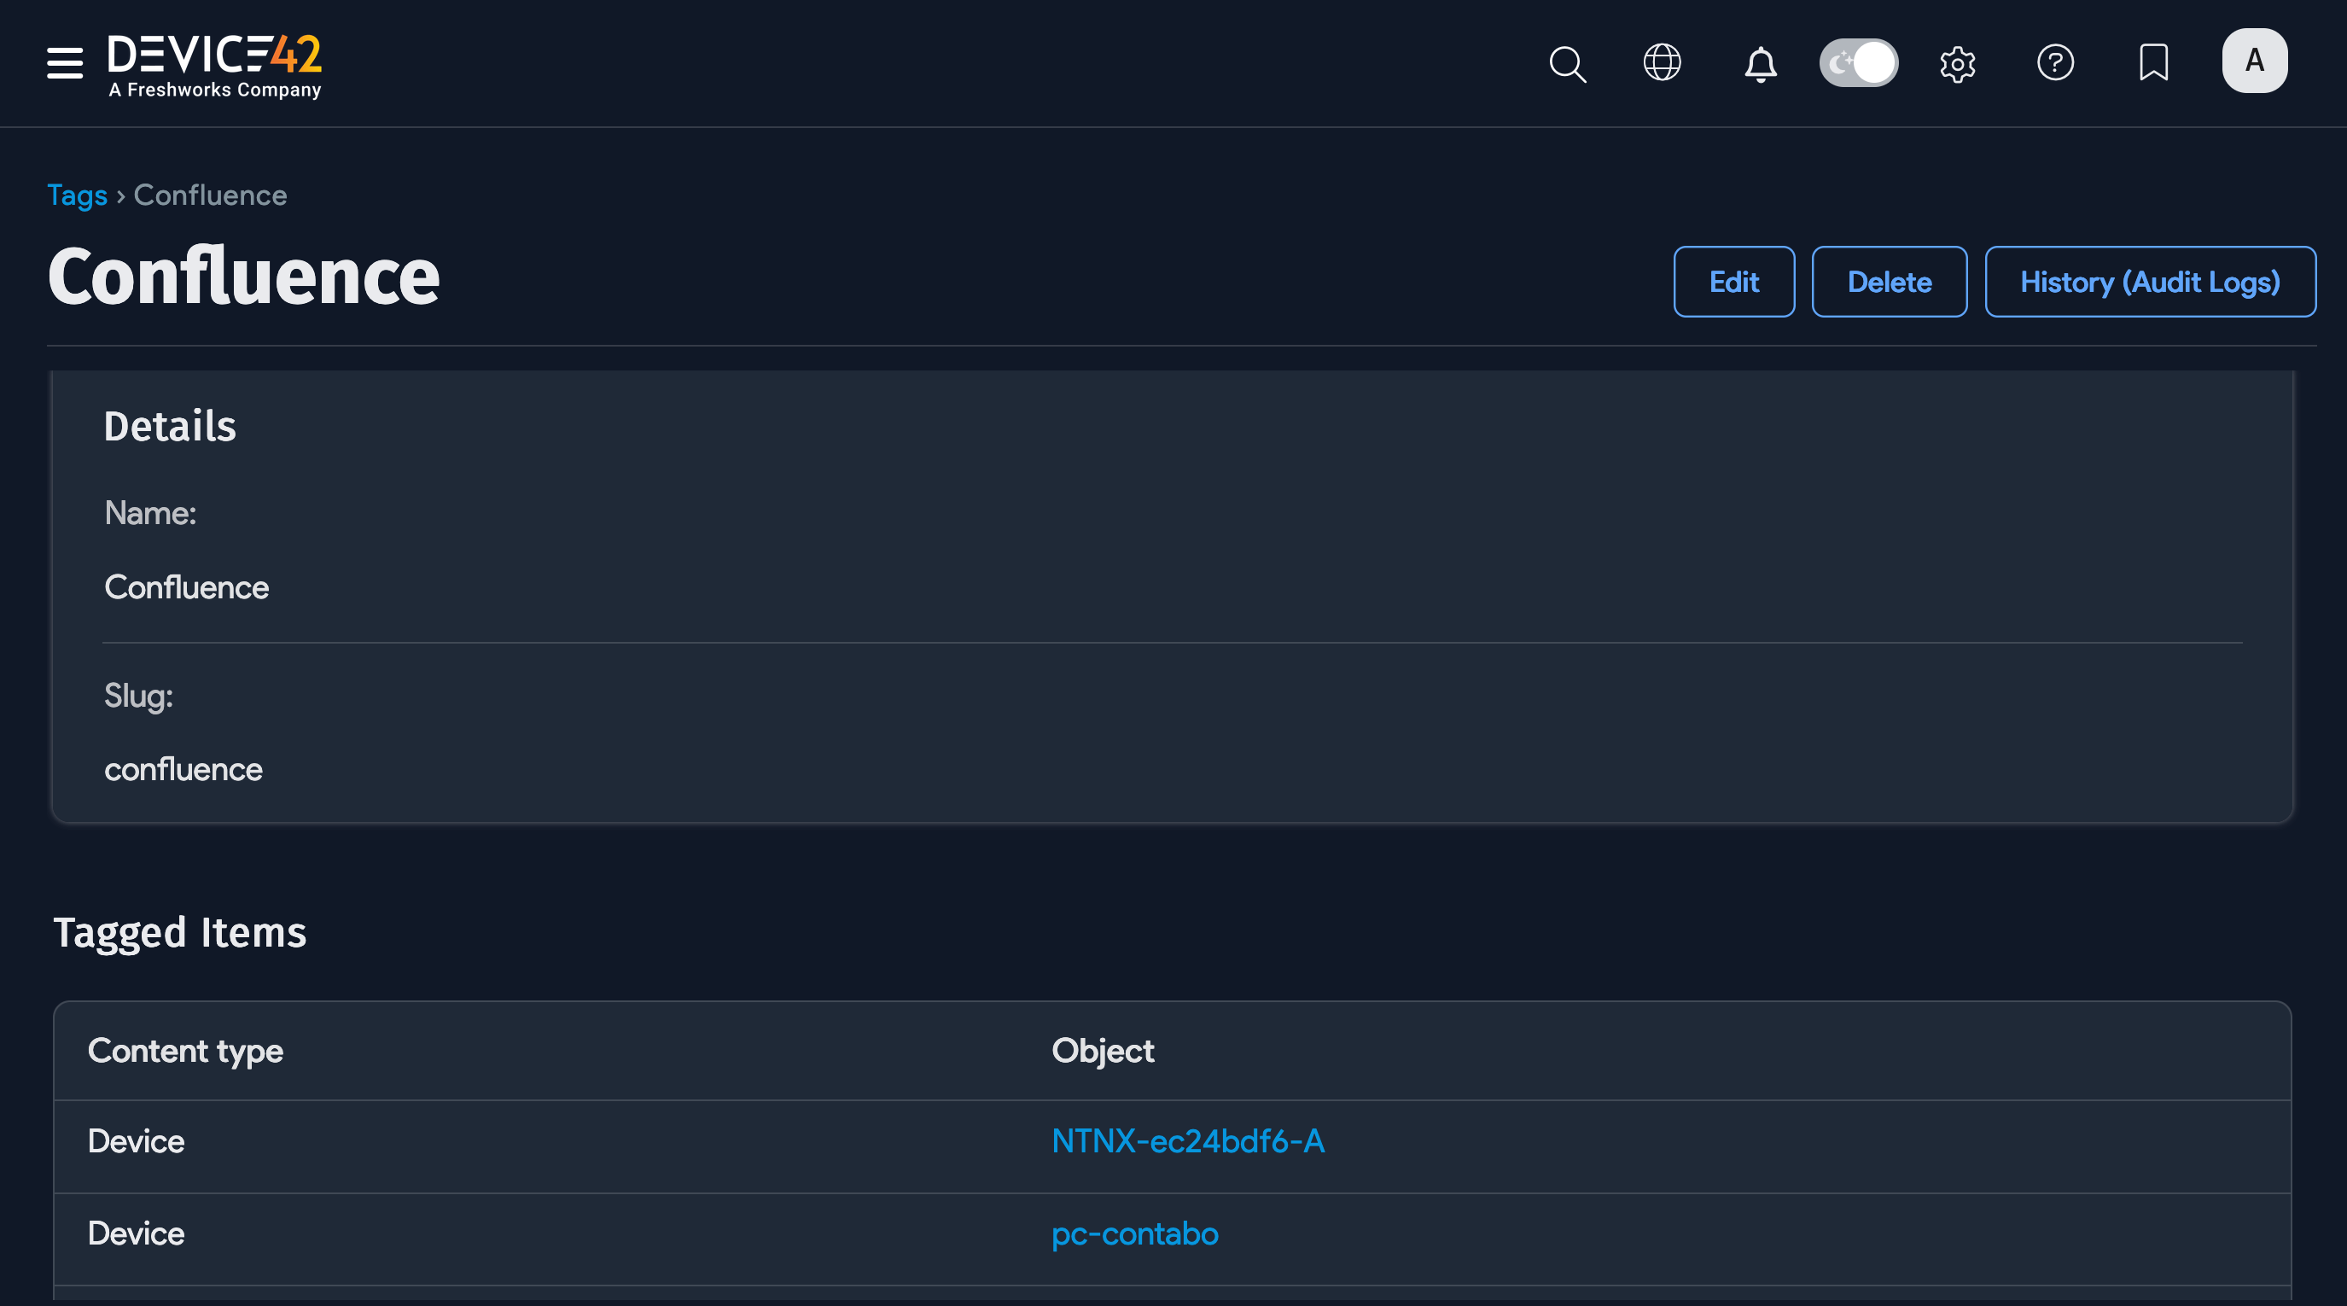The image size is (2347, 1306).
Task: Open the notifications bell
Action: point(1760,62)
